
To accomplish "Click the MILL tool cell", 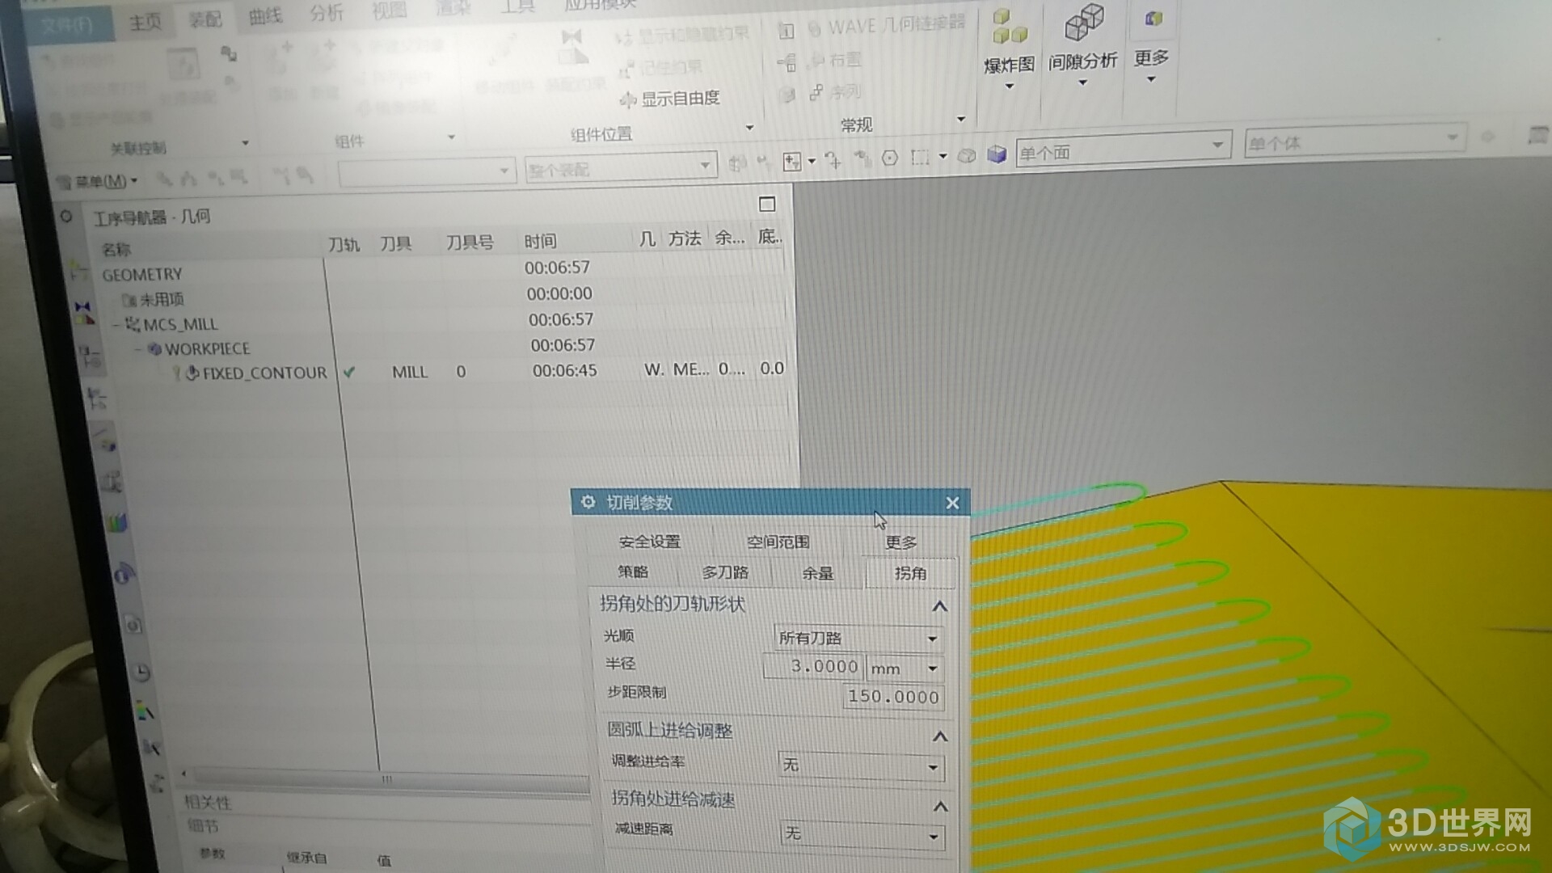I will point(410,373).
